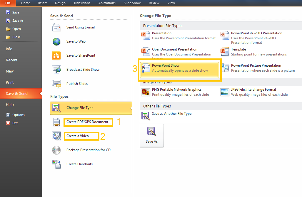Screen dimensions: 302x197
Task: Choose the Create a Video label
Action: pyautogui.click(x=78, y=136)
